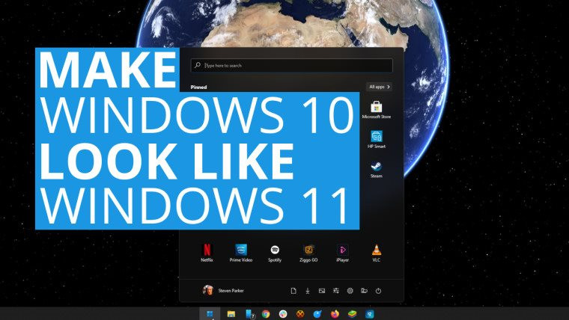
Task: Click the Start button on the taskbar
Action: click(210, 314)
